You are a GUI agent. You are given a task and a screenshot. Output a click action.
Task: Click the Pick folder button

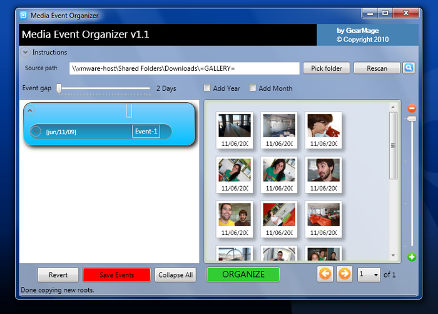326,68
